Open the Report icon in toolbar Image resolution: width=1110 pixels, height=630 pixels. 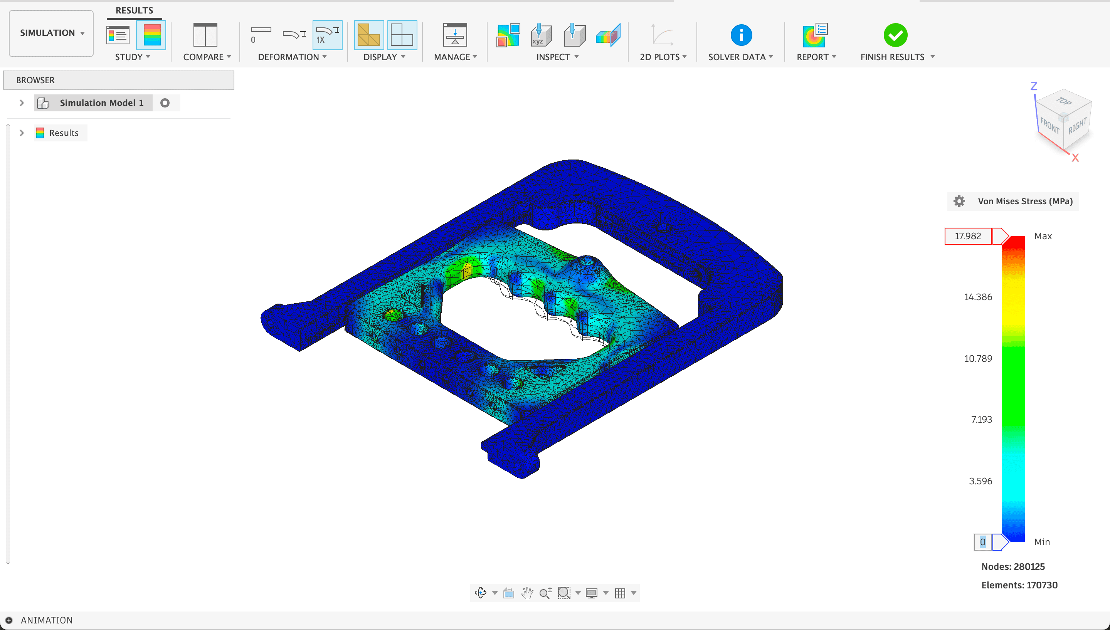(815, 35)
